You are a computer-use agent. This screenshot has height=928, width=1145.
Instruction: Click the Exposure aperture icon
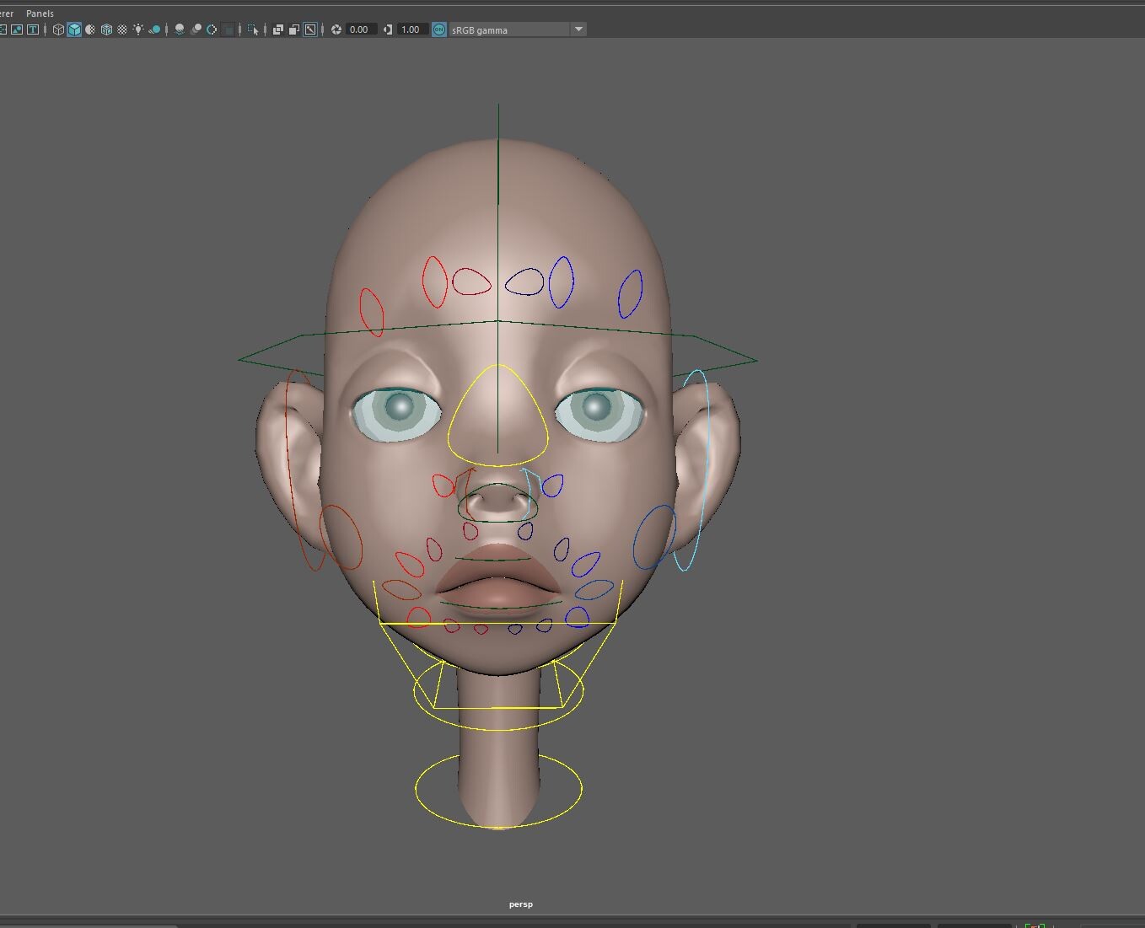click(x=337, y=30)
